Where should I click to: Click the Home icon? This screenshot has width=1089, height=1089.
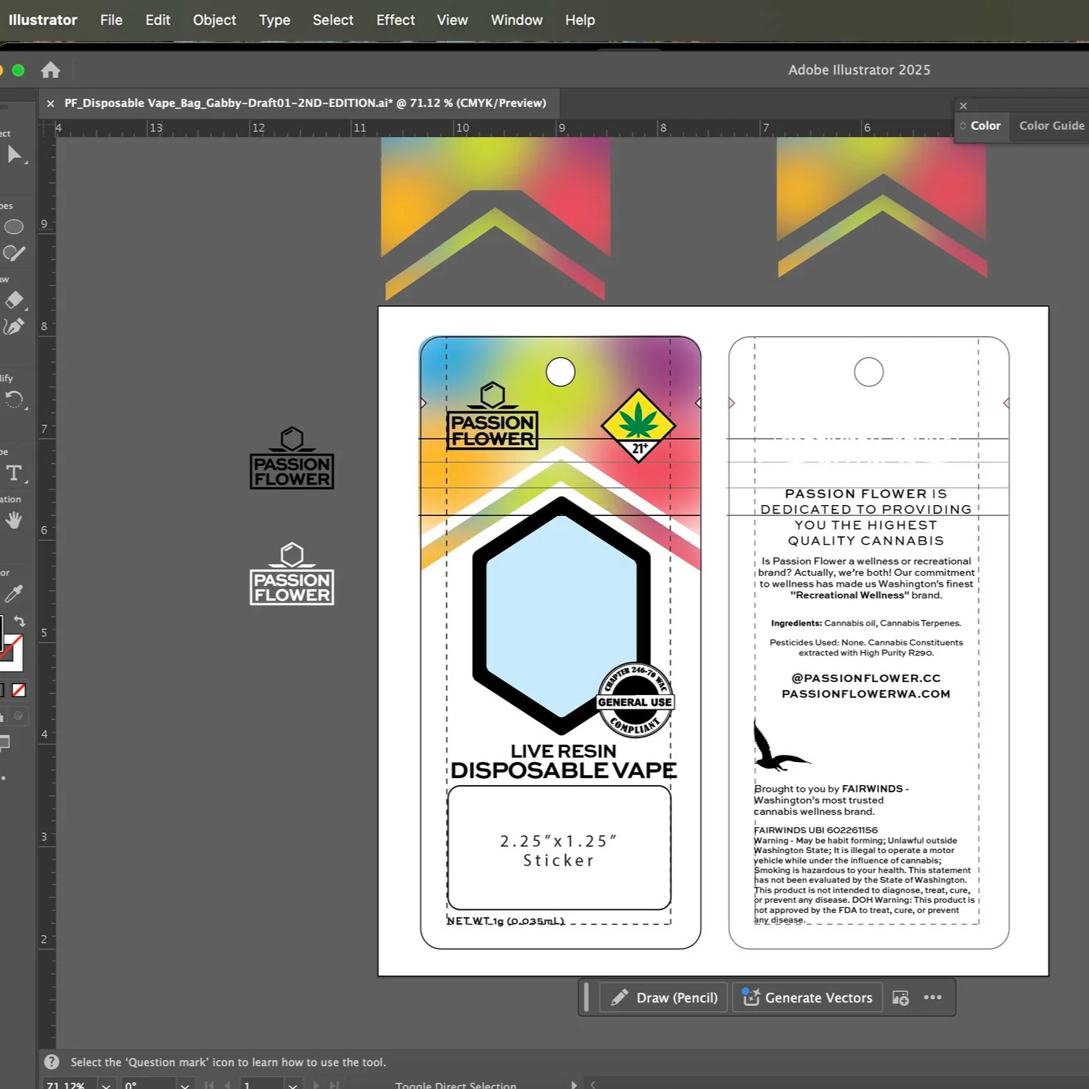pyautogui.click(x=51, y=70)
